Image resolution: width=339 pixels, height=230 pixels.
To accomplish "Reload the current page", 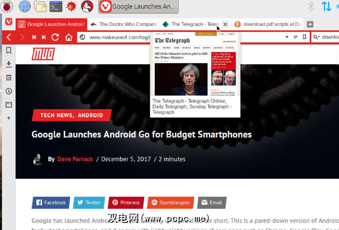I will [x=55, y=37].
